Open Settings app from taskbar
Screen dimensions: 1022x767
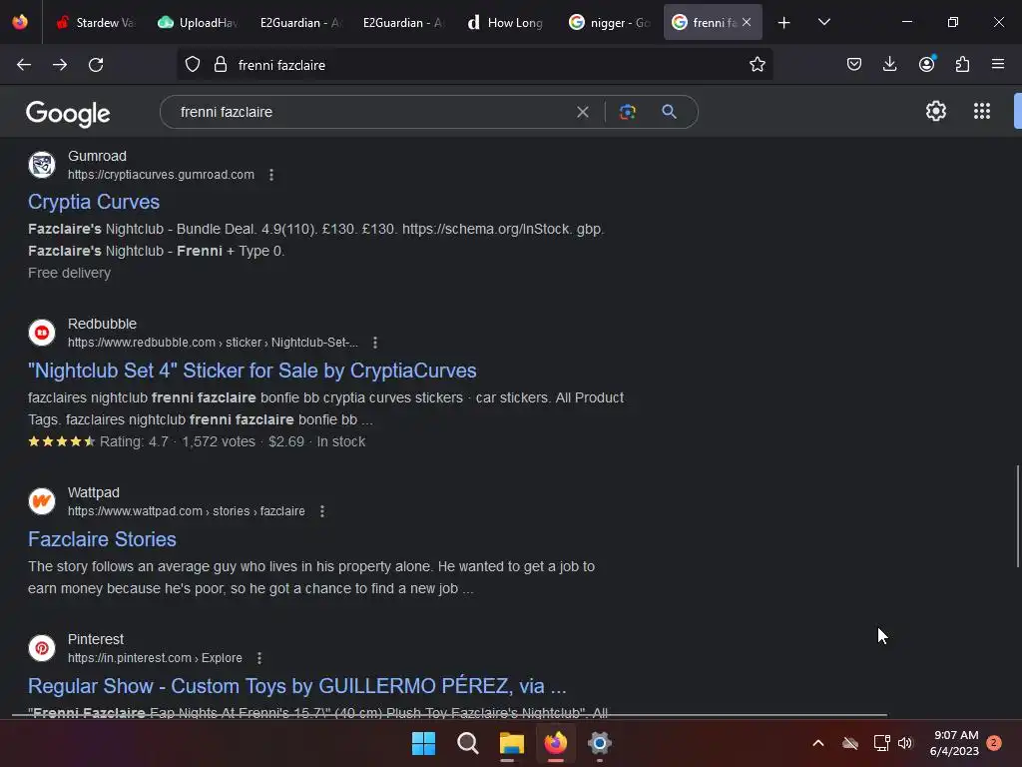(x=600, y=743)
